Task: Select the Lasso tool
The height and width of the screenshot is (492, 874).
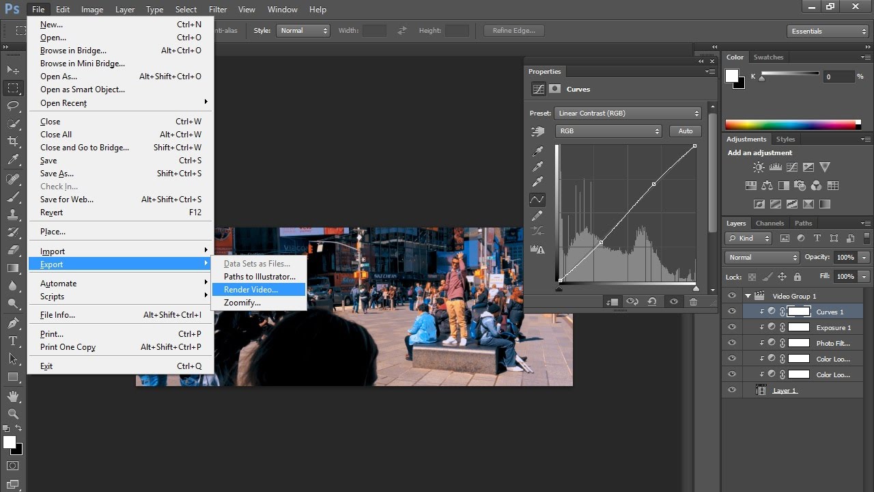Action: 13,106
